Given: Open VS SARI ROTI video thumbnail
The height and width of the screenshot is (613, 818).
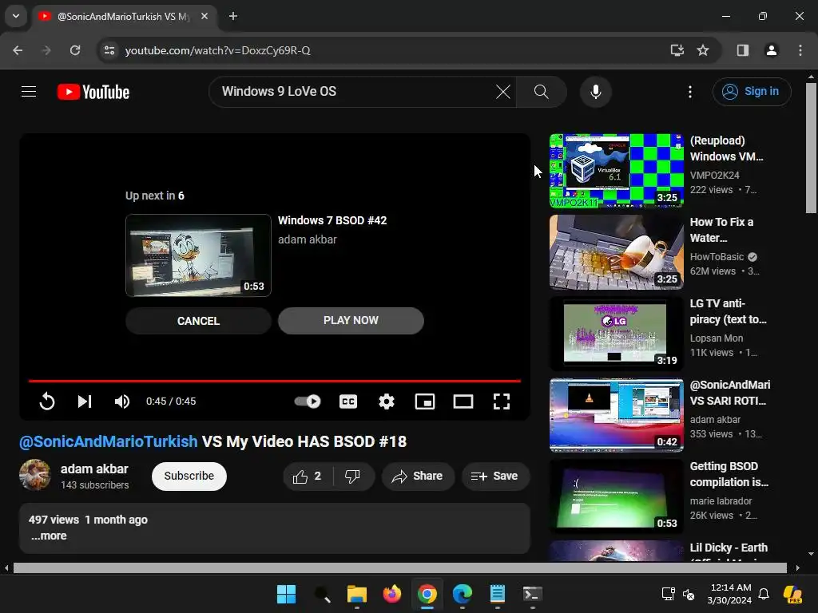Looking at the screenshot, I should click(616, 414).
